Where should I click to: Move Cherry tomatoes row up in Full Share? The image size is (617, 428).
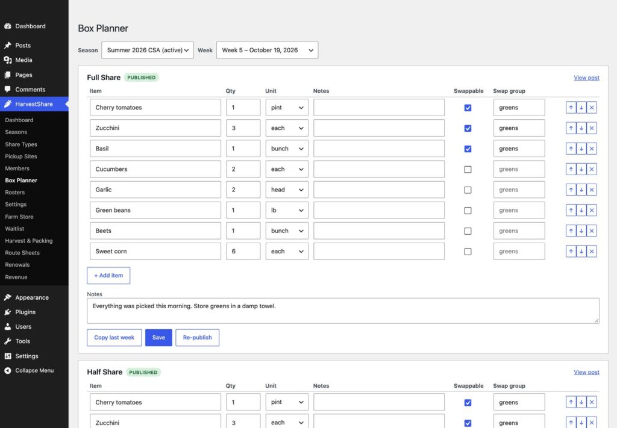pyautogui.click(x=571, y=107)
